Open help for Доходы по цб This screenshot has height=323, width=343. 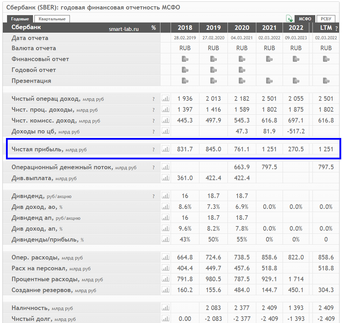coord(153,132)
